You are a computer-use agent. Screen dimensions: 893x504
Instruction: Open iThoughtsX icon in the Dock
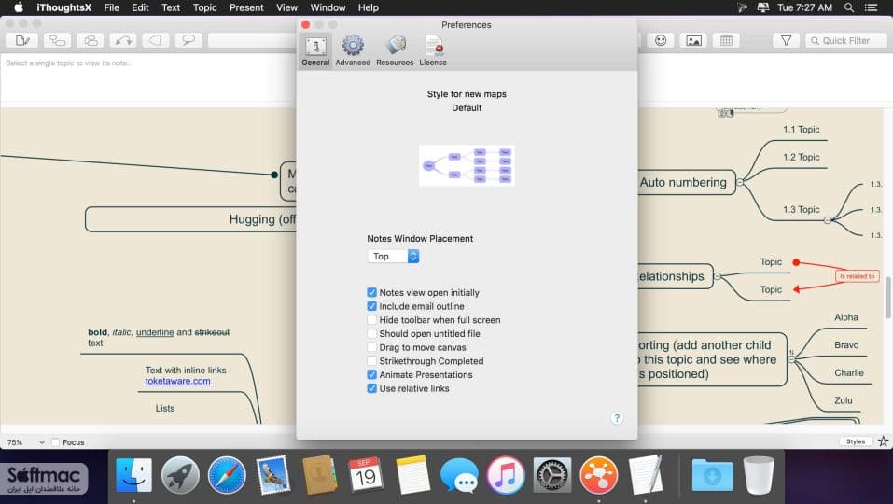coord(598,475)
